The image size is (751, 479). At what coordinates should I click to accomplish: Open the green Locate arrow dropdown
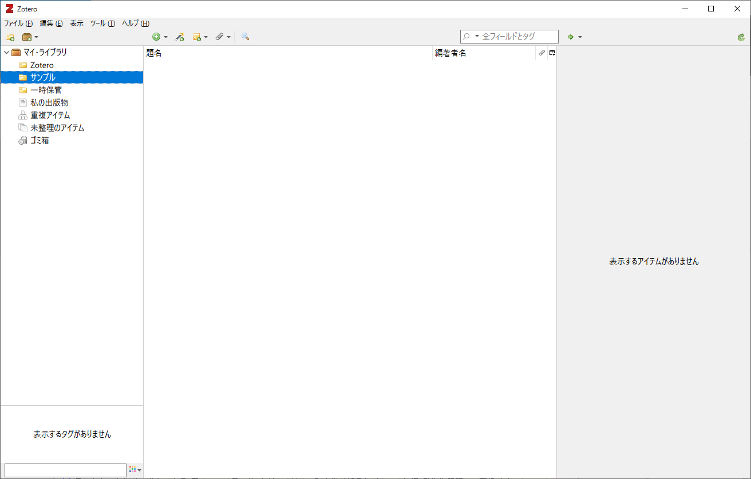(x=575, y=37)
